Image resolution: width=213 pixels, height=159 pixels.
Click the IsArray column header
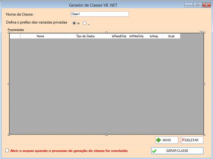click(x=154, y=36)
